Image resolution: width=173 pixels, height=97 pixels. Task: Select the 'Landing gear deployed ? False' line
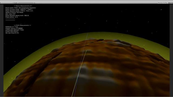pyautogui.click(x=15, y=30)
